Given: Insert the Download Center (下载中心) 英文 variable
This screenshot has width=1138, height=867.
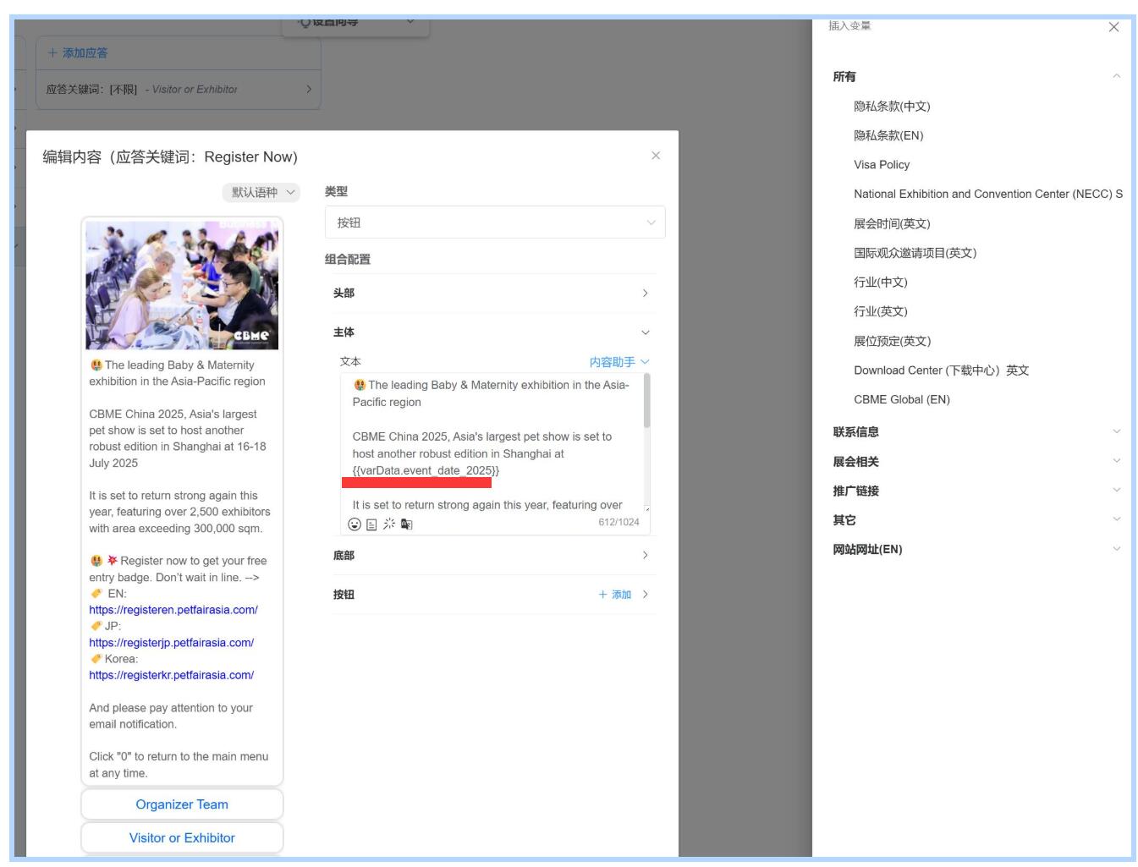Looking at the screenshot, I should pos(941,370).
